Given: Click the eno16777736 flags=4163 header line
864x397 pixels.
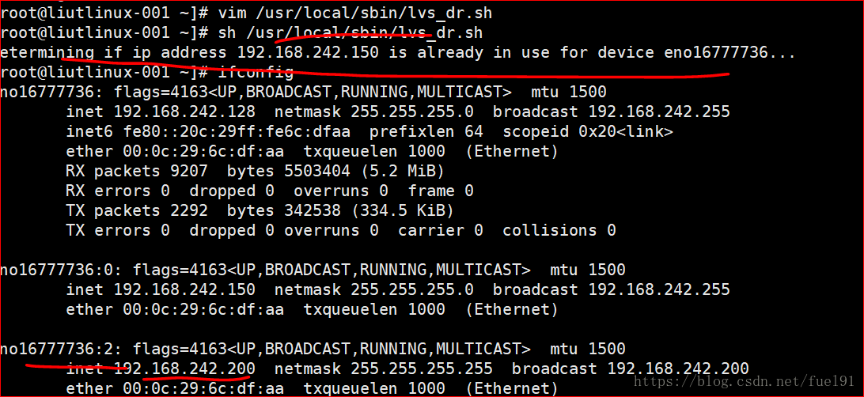Looking at the screenshot, I should 303,92.
